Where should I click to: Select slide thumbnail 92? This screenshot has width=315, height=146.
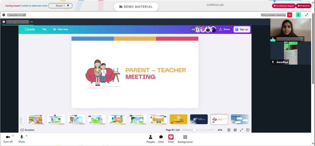coord(117,119)
